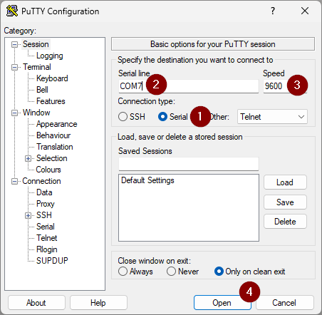
Task: Open the Logging category in tree
Action: tap(50, 56)
